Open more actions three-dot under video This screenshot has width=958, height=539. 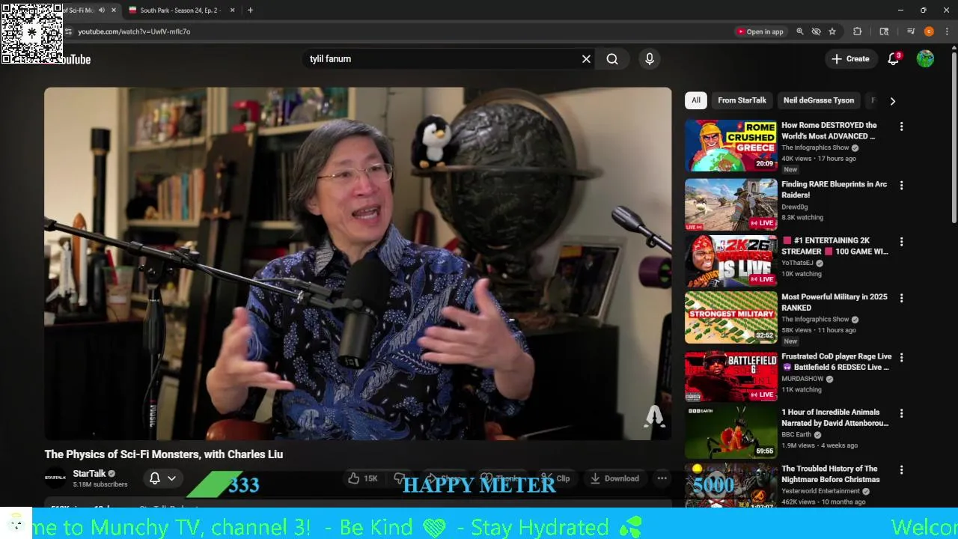click(x=662, y=478)
